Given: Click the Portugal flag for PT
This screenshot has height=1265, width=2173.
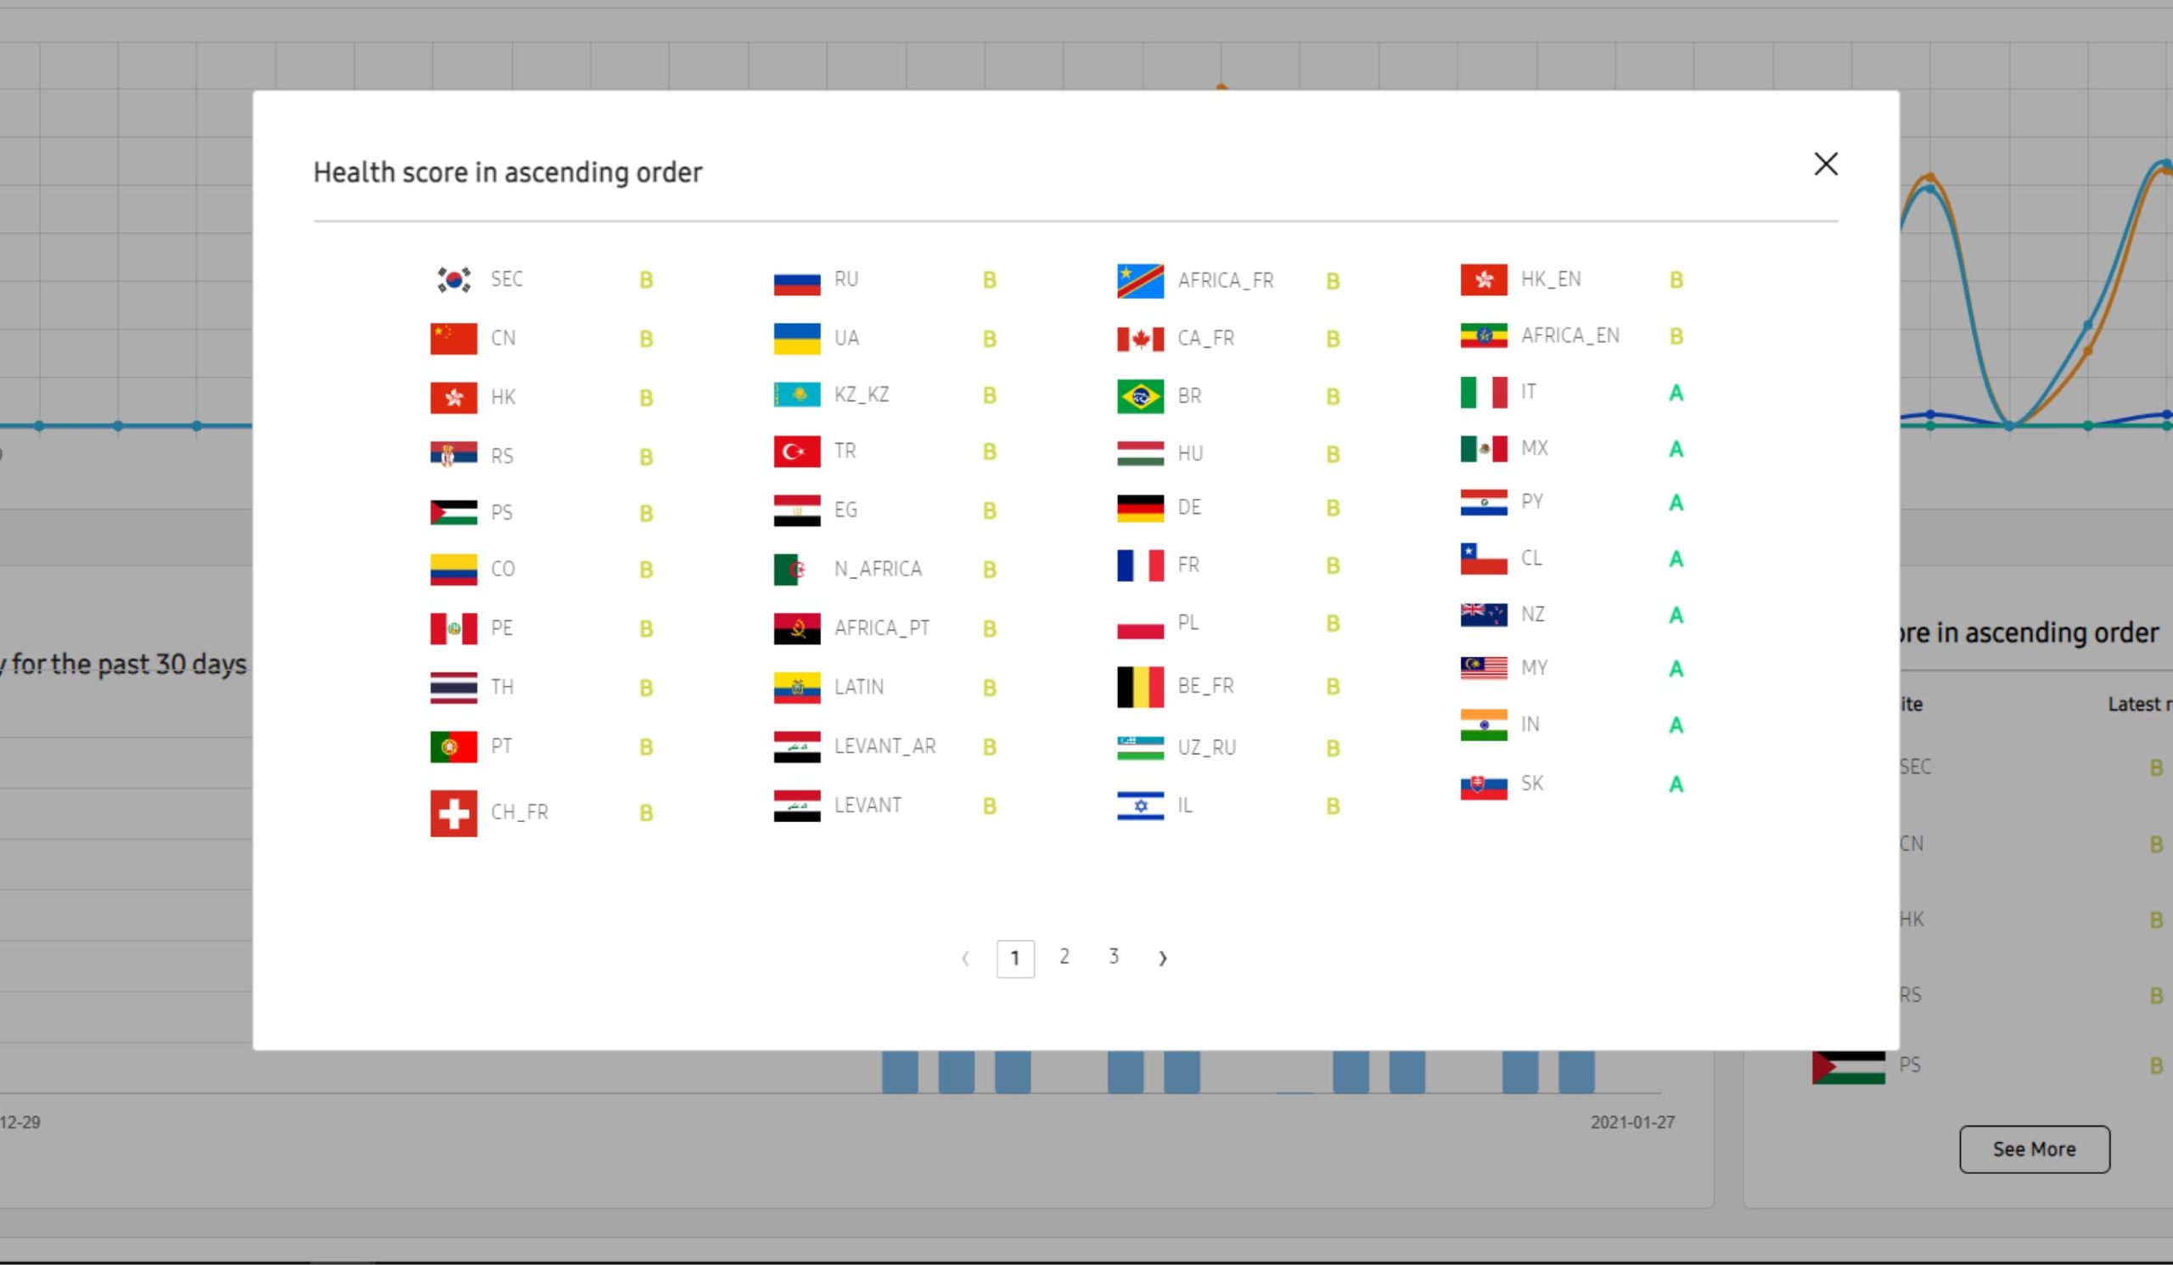Looking at the screenshot, I should pyautogui.click(x=453, y=746).
